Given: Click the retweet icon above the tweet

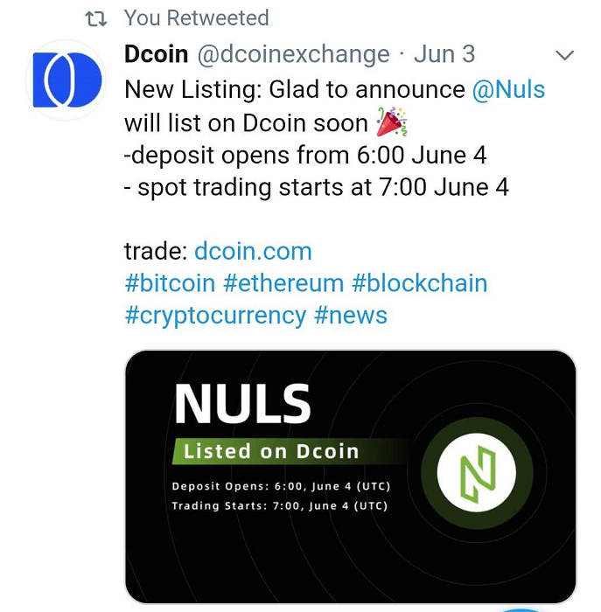Looking at the screenshot, I should point(95,18).
